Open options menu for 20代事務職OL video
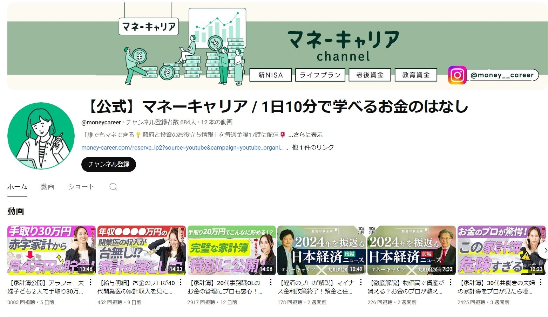Image resolution: width=548 pixels, height=317 pixels. 271,282
